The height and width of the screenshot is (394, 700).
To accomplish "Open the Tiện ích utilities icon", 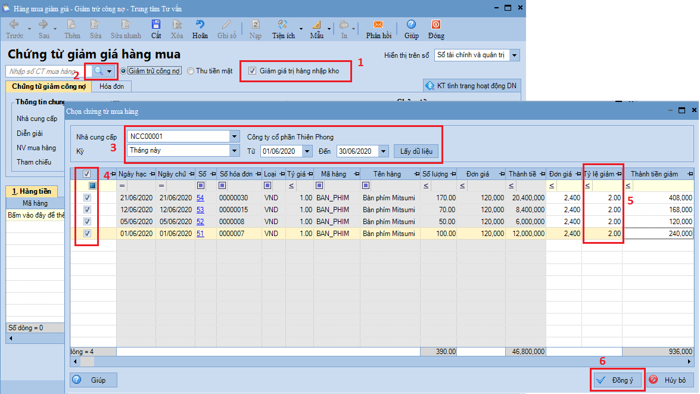I will pos(282,24).
